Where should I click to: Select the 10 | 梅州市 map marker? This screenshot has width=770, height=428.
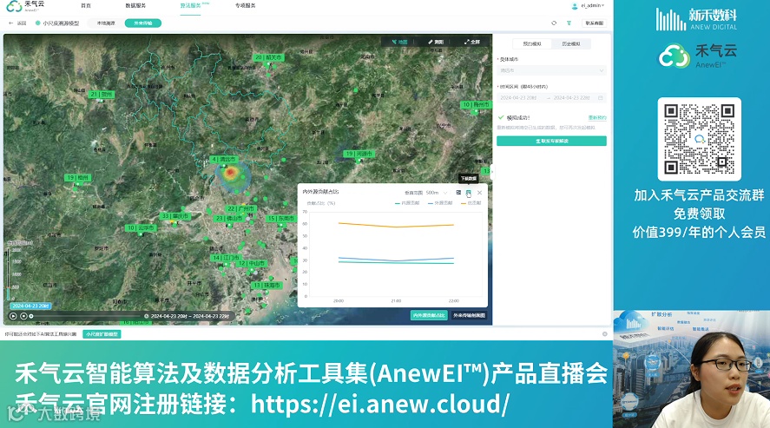coord(476,104)
